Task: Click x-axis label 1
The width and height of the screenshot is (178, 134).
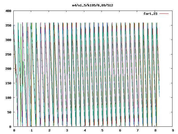Action: (32, 130)
